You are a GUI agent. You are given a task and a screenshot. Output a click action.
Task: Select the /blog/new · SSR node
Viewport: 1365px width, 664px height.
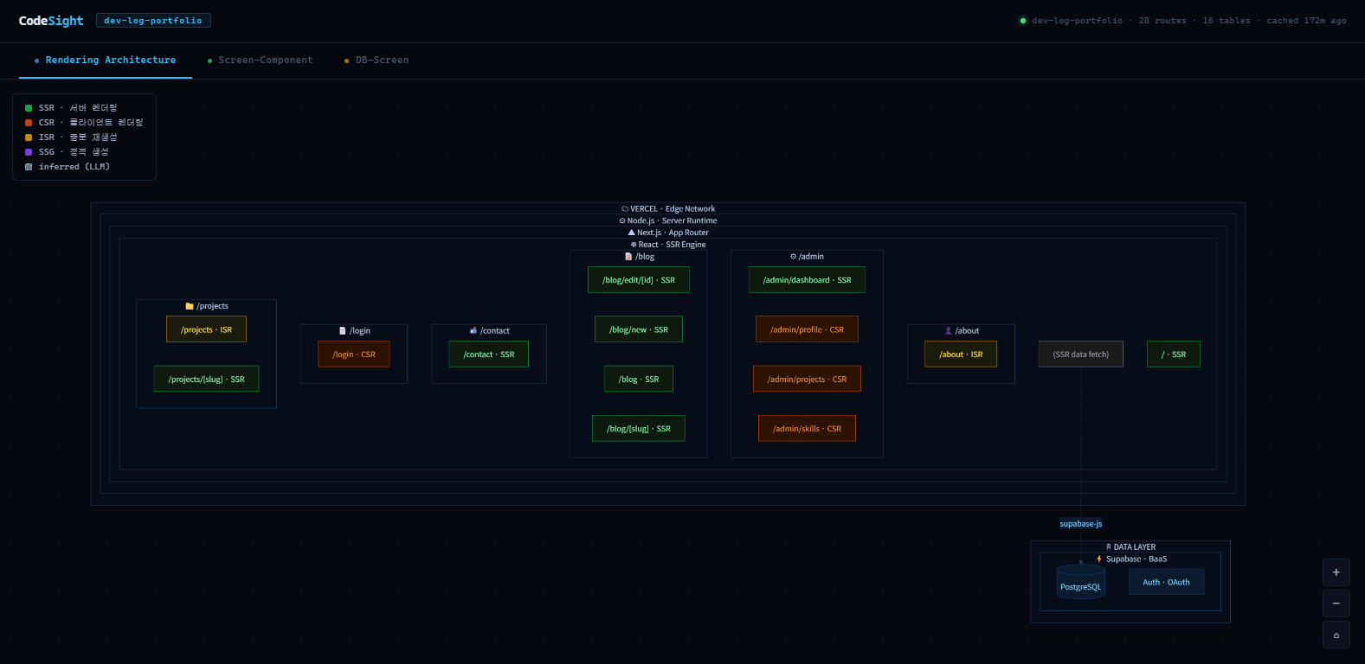click(x=639, y=329)
